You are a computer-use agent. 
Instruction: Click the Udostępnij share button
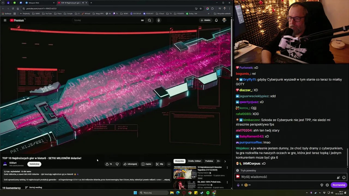click(130, 164)
